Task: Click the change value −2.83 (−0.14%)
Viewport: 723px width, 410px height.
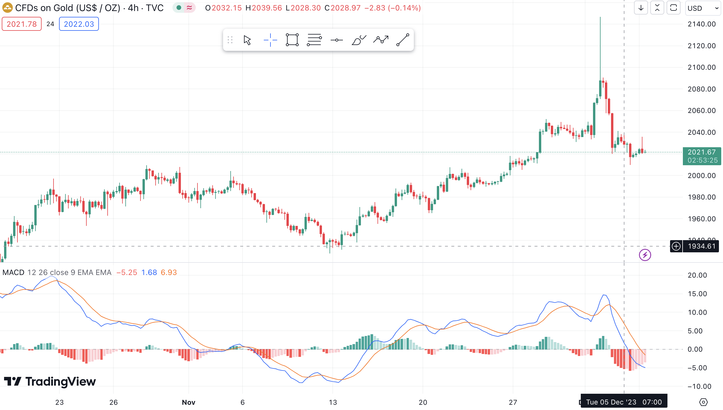Action: pos(393,8)
